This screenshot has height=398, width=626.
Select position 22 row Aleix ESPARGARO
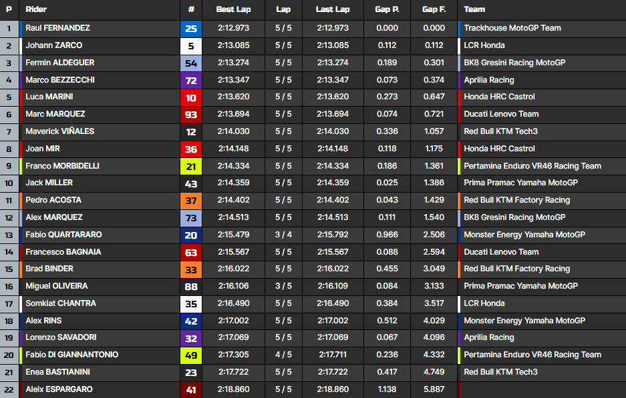pyautogui.click(x=59, y=389)
